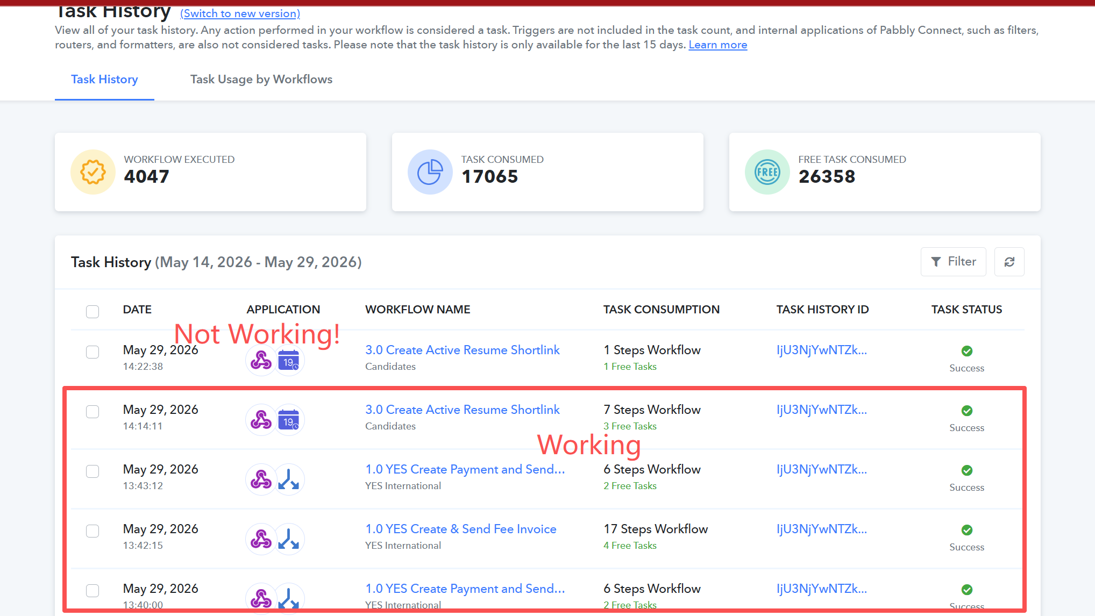Click the Switch to new version link

[x=240, y=14]
